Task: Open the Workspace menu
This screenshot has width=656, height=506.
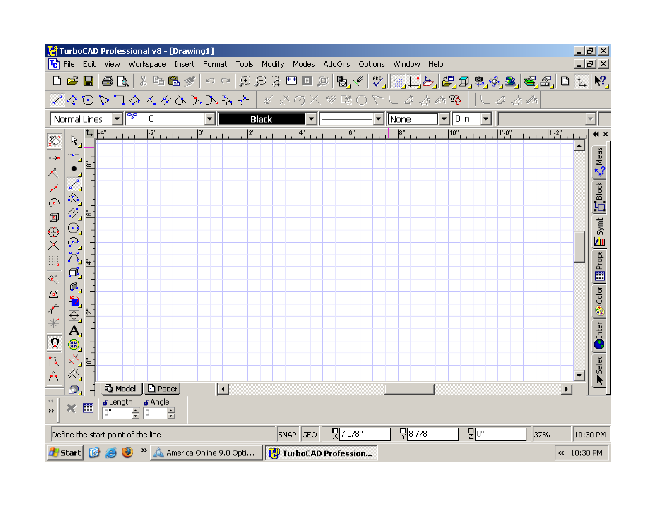Action: tap(147, 64)
